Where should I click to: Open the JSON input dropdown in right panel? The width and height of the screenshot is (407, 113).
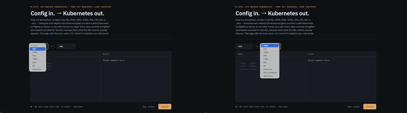(x=244, y=47)
